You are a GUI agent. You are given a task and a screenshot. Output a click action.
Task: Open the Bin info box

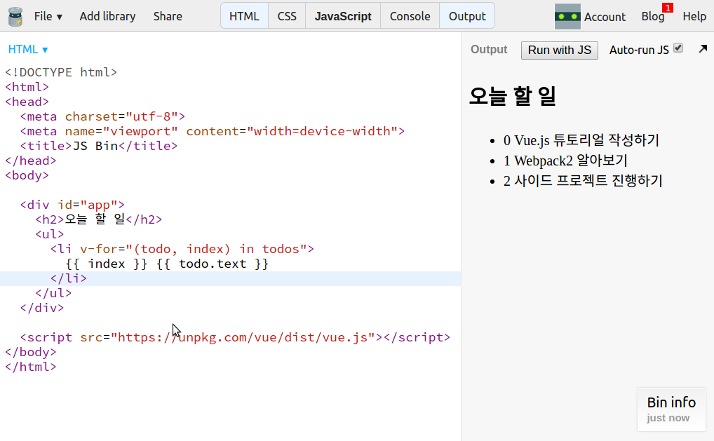(671, 409)
